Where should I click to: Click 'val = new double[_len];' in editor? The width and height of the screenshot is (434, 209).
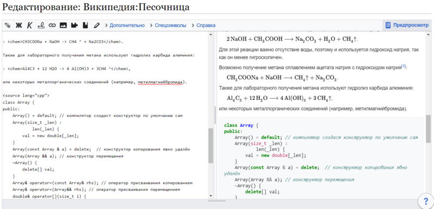(50, 136)
